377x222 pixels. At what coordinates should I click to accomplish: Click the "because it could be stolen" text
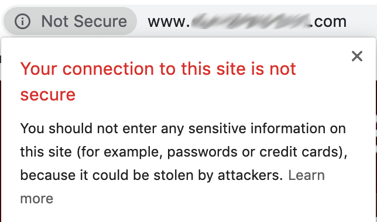107,175
